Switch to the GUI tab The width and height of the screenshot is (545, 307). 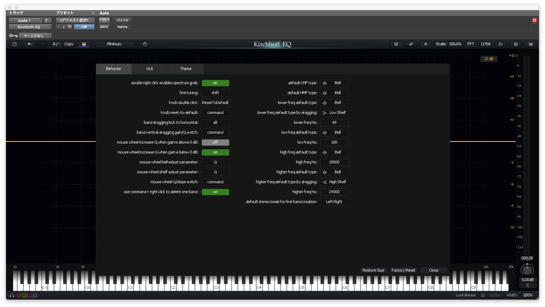point(150,69)
